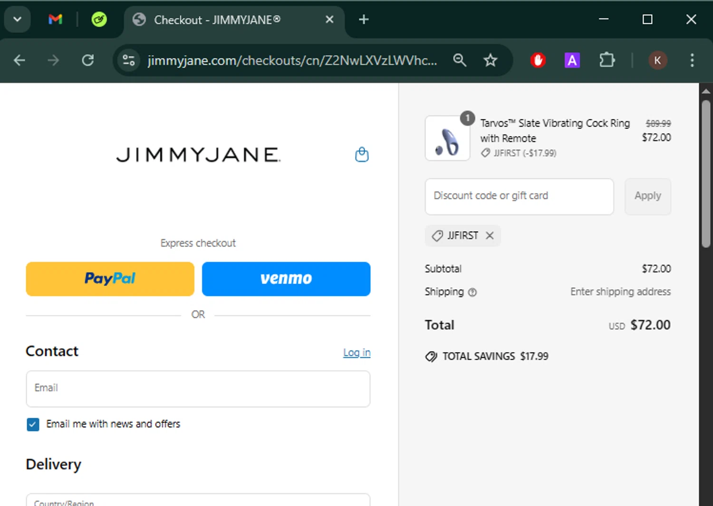Uncheck Email me with news and offers
Screen dimensions: 713x506
33,424
